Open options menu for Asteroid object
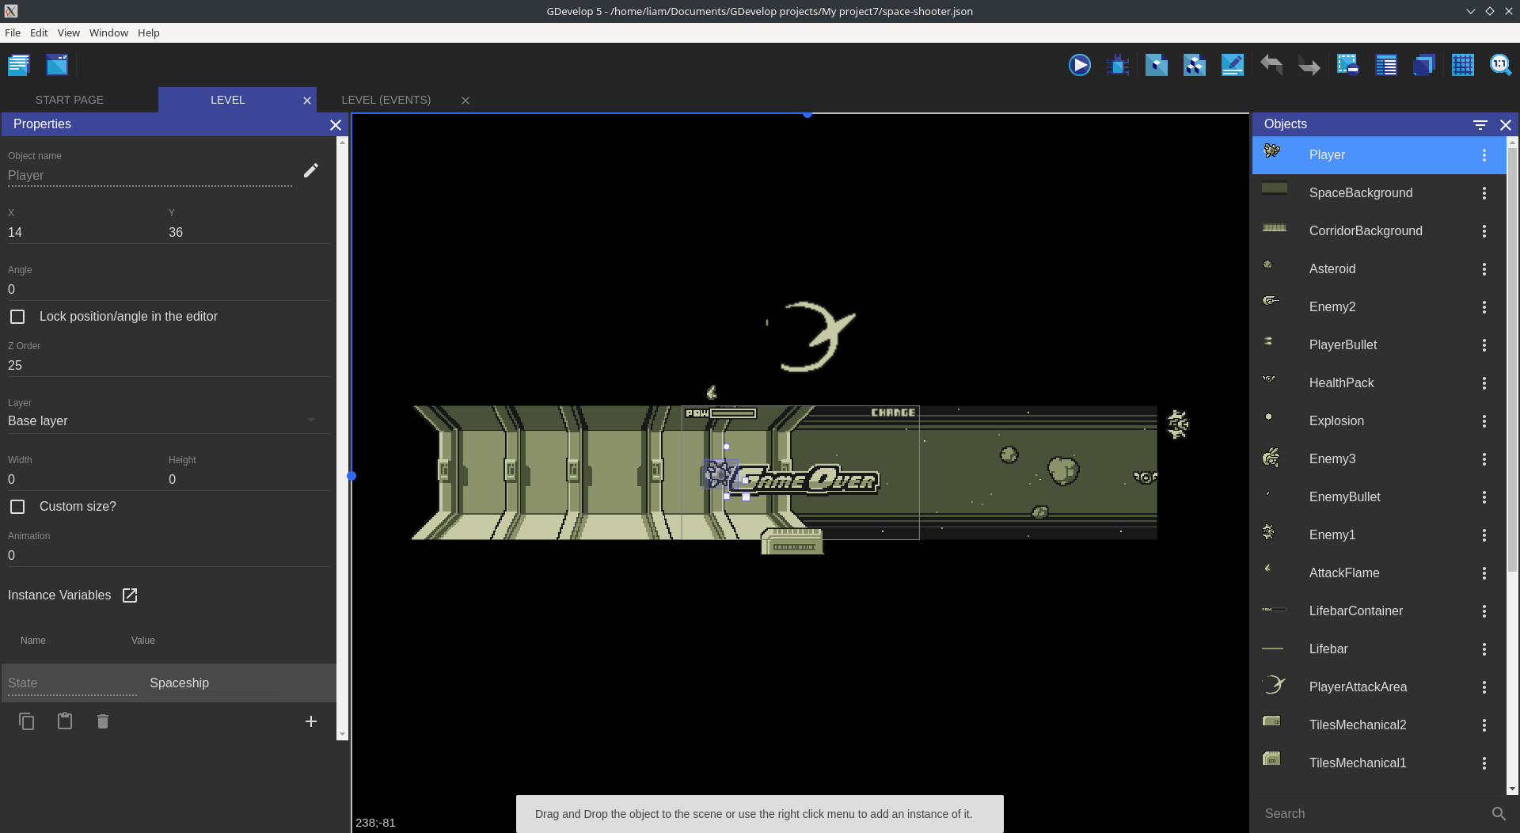Image resolution: width=1520 pixels, height=833 pixels. (1484, 269)
